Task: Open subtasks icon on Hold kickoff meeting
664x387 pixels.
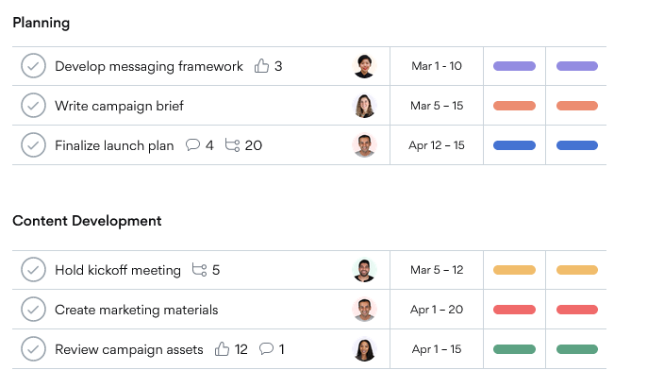Action: click(199, 270)
